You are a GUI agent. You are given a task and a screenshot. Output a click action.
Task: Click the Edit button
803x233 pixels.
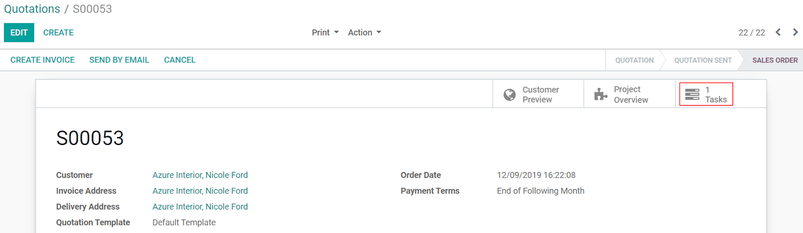[19, 32]
